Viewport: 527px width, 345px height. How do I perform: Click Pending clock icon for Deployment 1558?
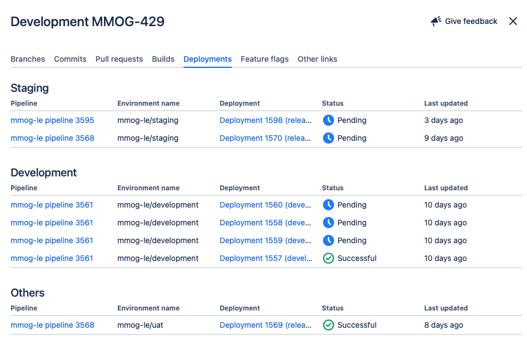click(x=329, y=223)
